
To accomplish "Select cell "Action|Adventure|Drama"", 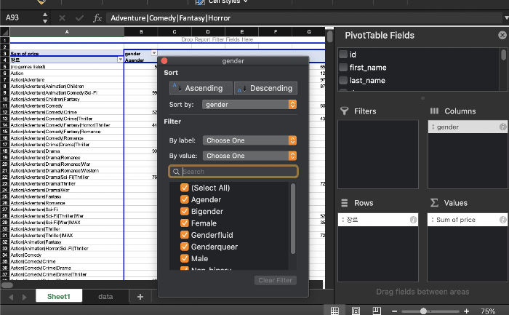I will [67, 151].
